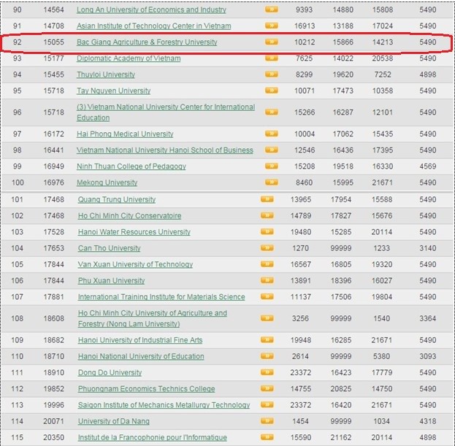Follow the Ho Chi Minh City Conservatoire link
Viewport: 455px width, 446px height.
click(x=129, y=216)
